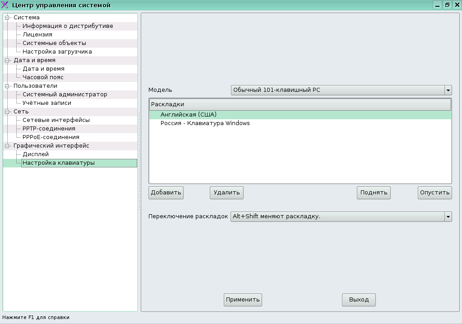Screen dimensions: 462x324
Task: Click the Выход button
Action: (x=359, y=300)
